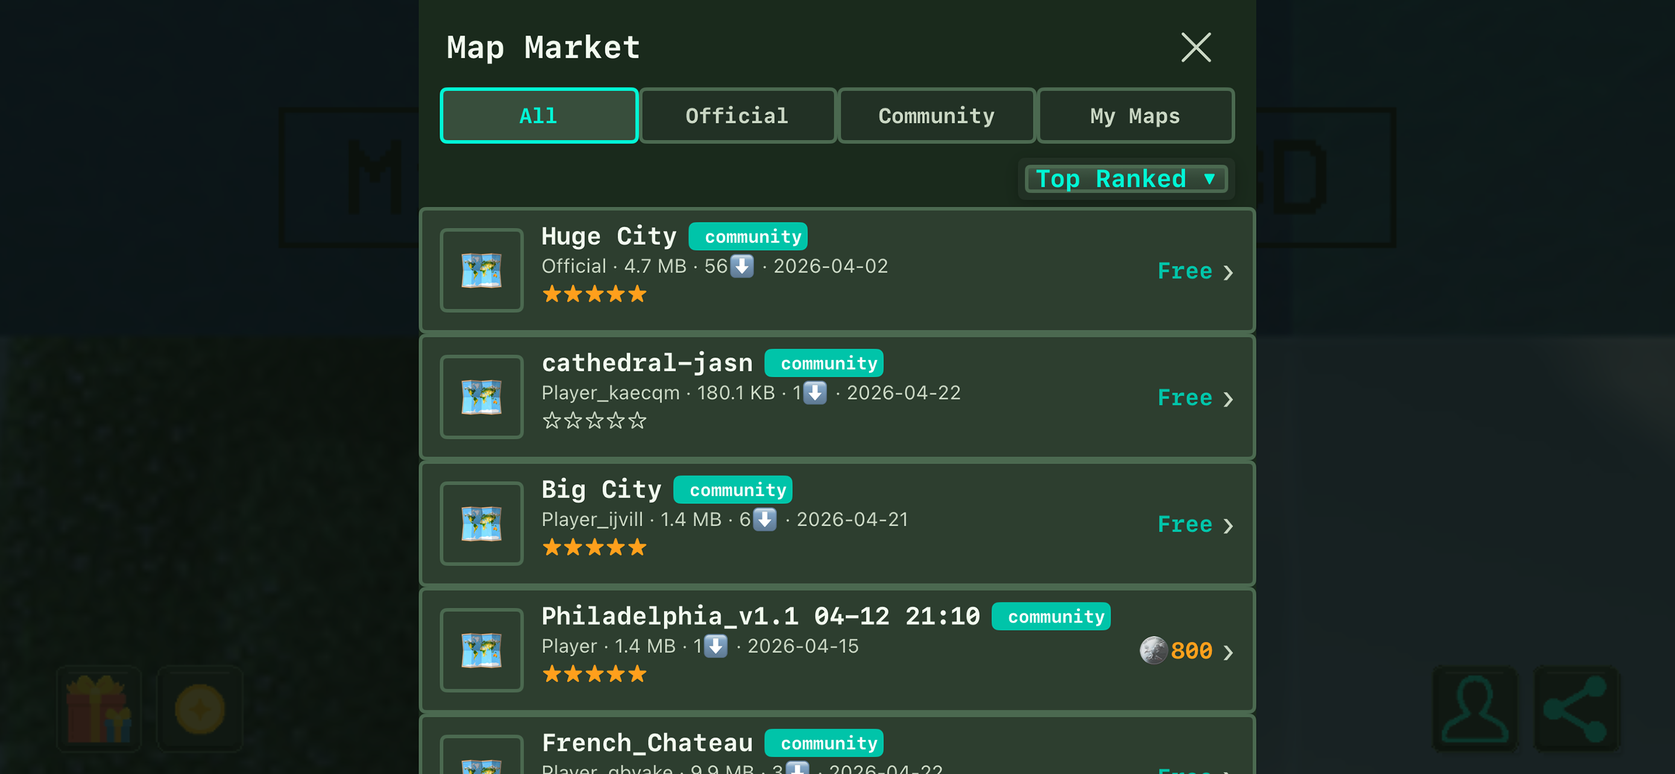Viewport: 1675px width, 774px height.
Task: Select the Huge City map title
Action: click(x=608, y=236)
